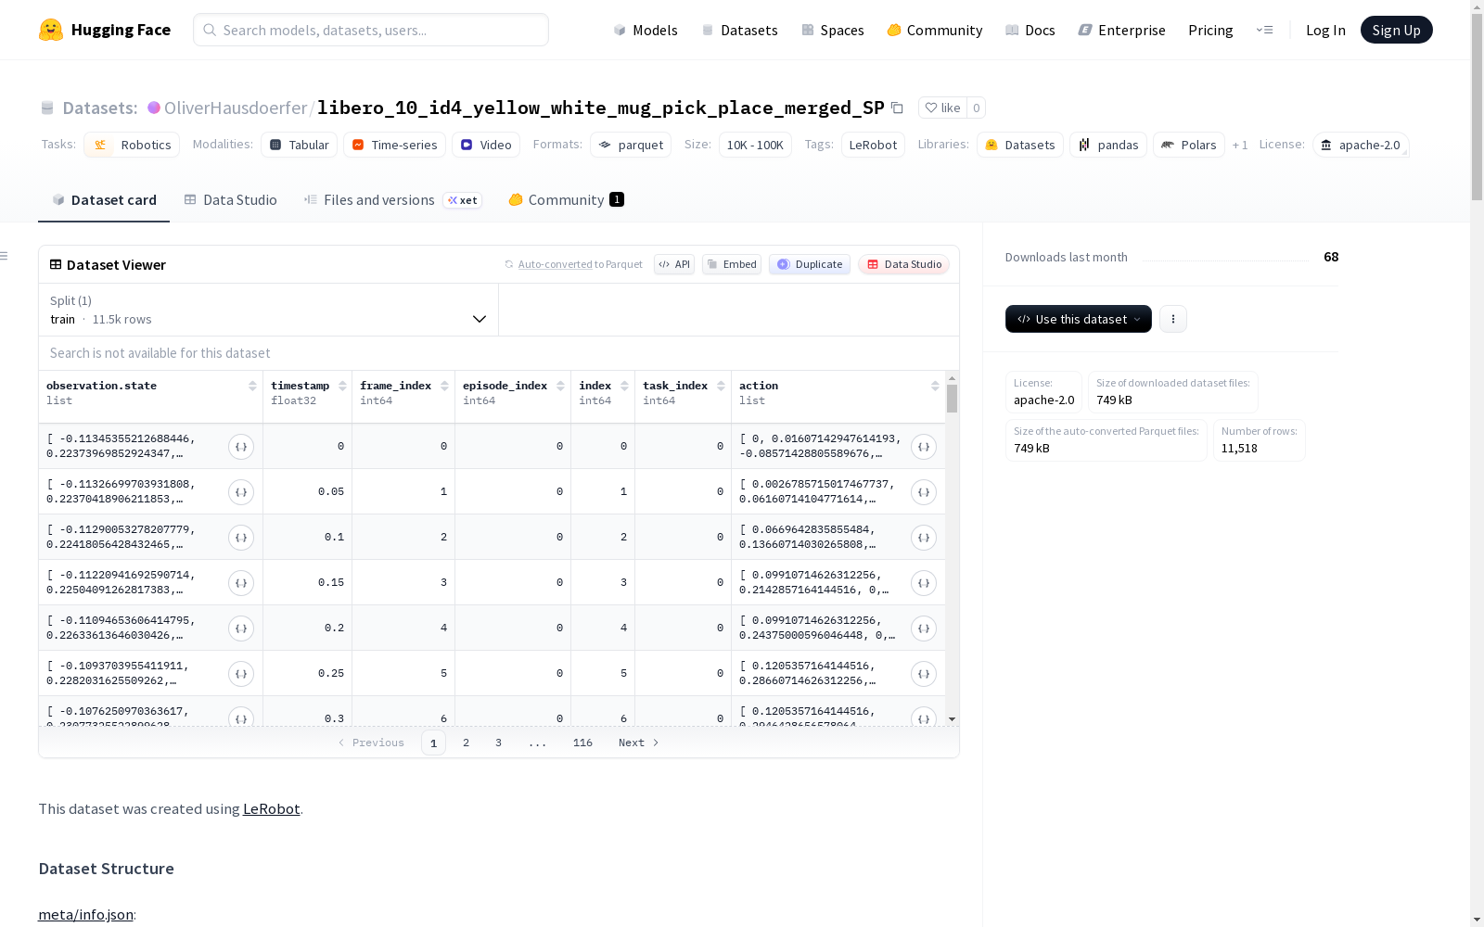Open Docs in the top navigation

click(1030, 30)
